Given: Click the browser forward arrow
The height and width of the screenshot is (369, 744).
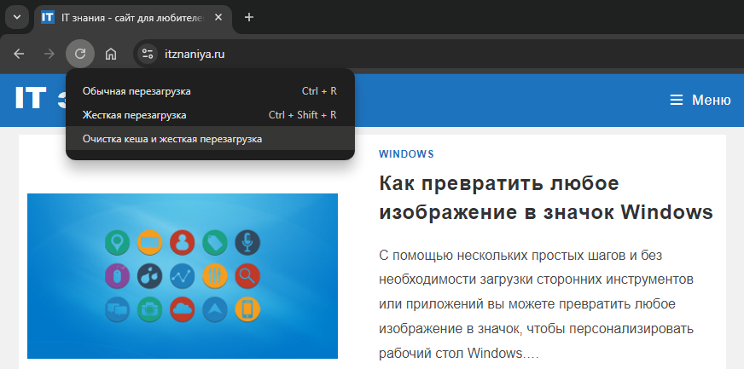Looking at the screenshot, I should click(x=49, y=54).
